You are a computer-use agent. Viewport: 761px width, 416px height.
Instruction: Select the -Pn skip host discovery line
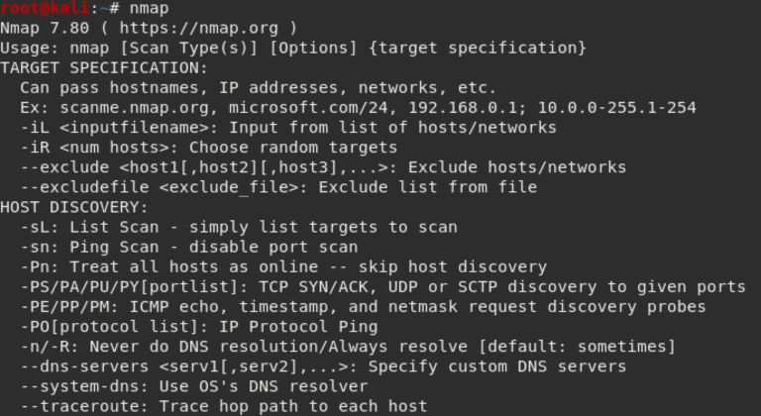283,267
